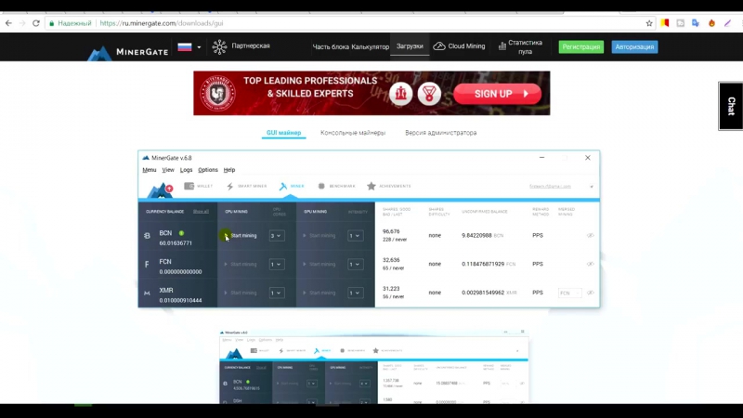Switch to Консольные майнеры tab

(x=353, y=133)
